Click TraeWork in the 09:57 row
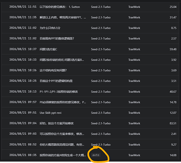 point(134,102)
